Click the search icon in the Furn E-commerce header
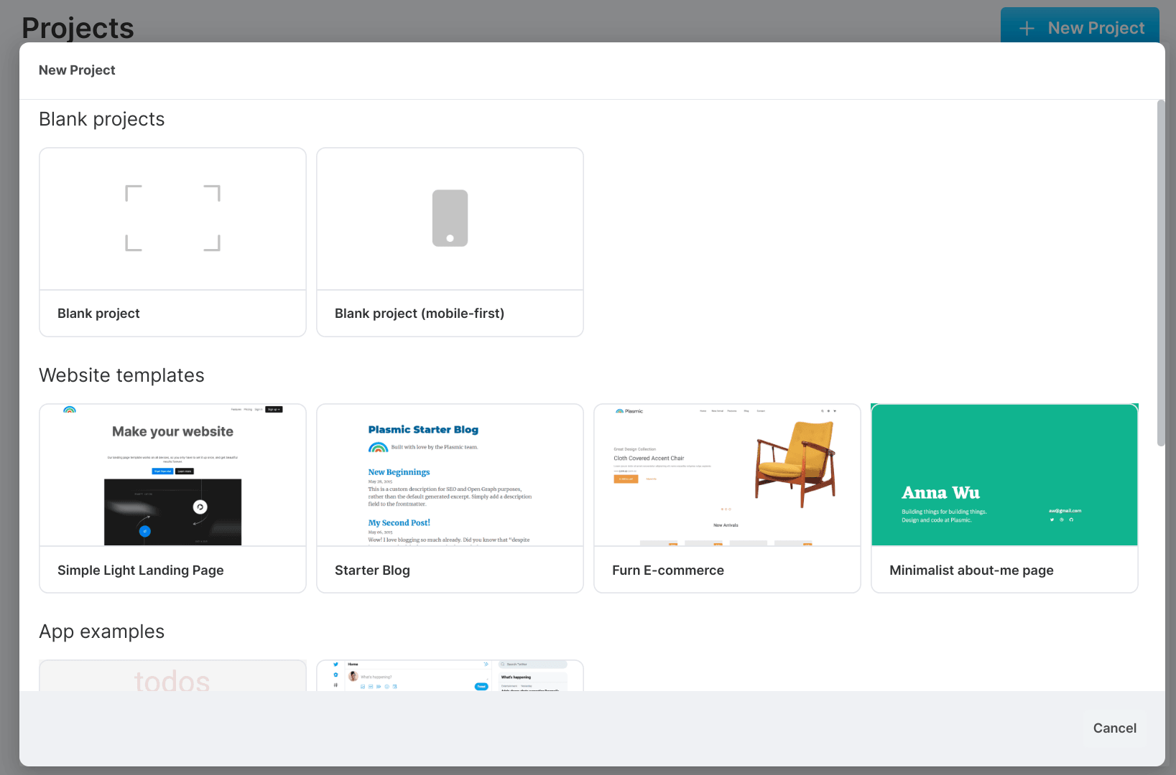The image size is (1176, 775). point(823,411)
